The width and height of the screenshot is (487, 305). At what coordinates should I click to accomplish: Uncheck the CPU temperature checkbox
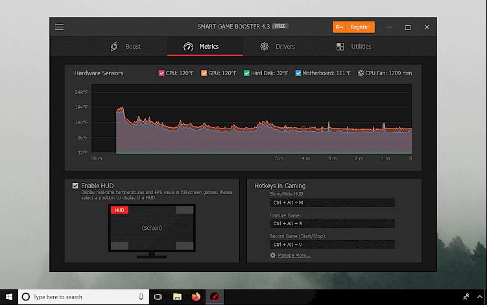click(x=161, y=73)
